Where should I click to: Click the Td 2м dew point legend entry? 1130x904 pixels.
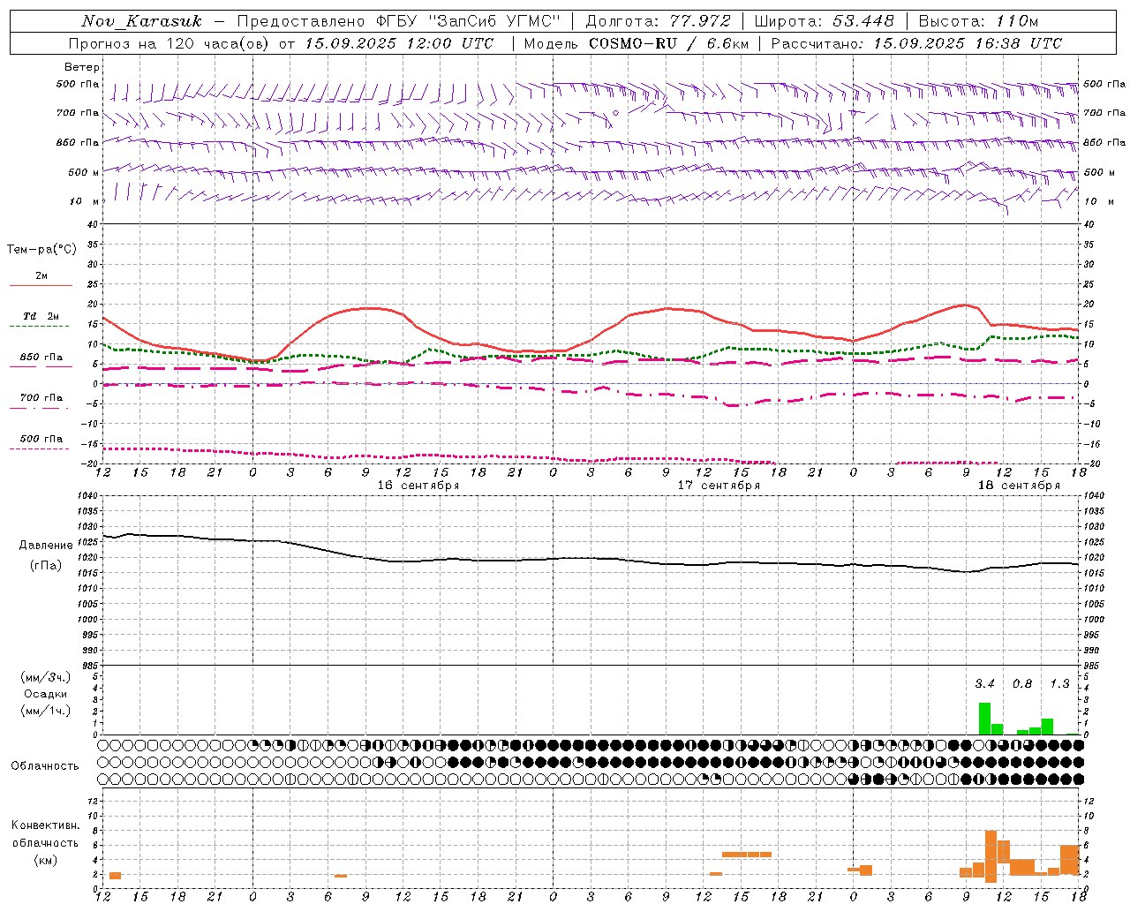click(x=41, y=316)
